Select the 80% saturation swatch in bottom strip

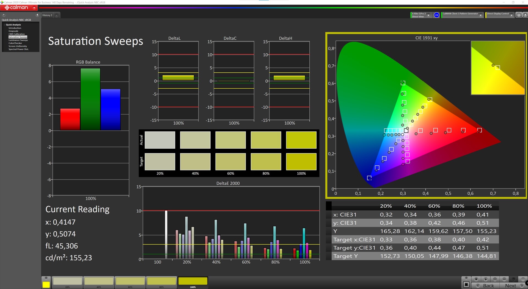(x=161, y=283)
